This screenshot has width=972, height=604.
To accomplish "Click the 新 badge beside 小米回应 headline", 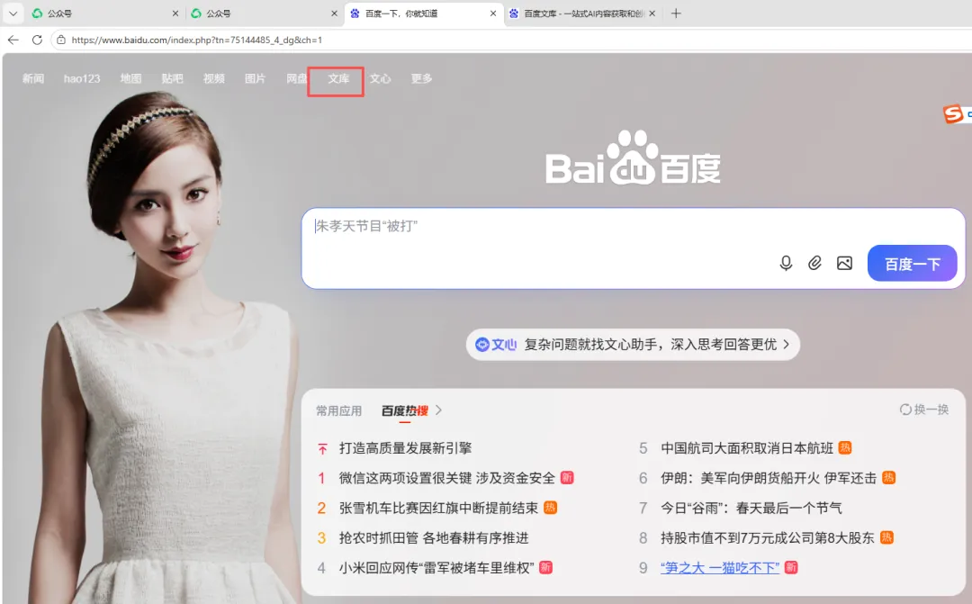I will point(545,567).
